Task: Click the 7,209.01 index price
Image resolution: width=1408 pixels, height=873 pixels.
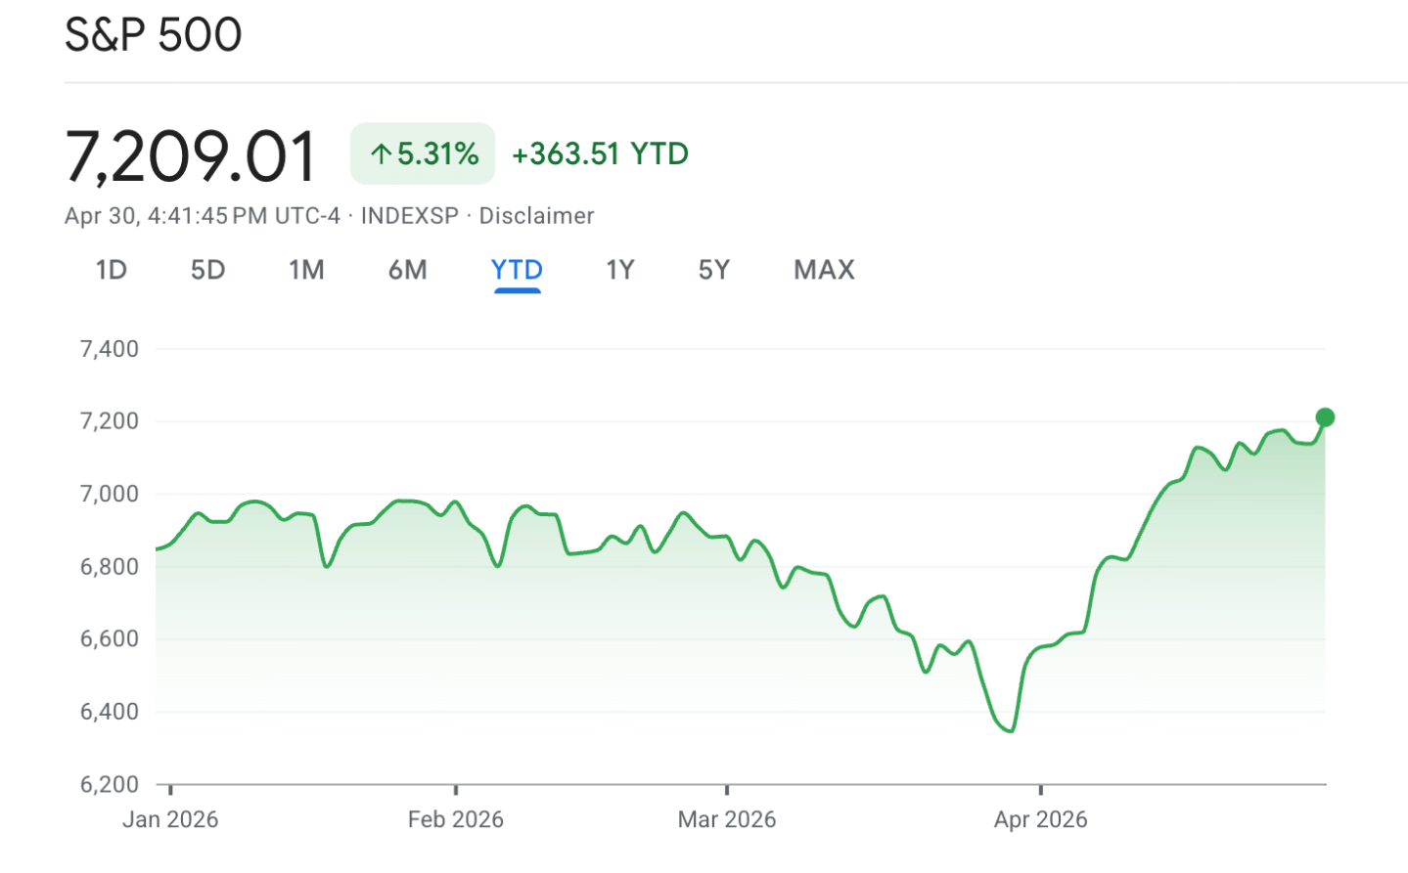Action: 192,156
